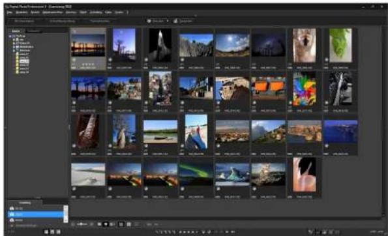Image resolution: width=388 pixels, height=236 pixels.
Task: Click the round badge under the green leaf thumbnail
Action: point(327,60)
